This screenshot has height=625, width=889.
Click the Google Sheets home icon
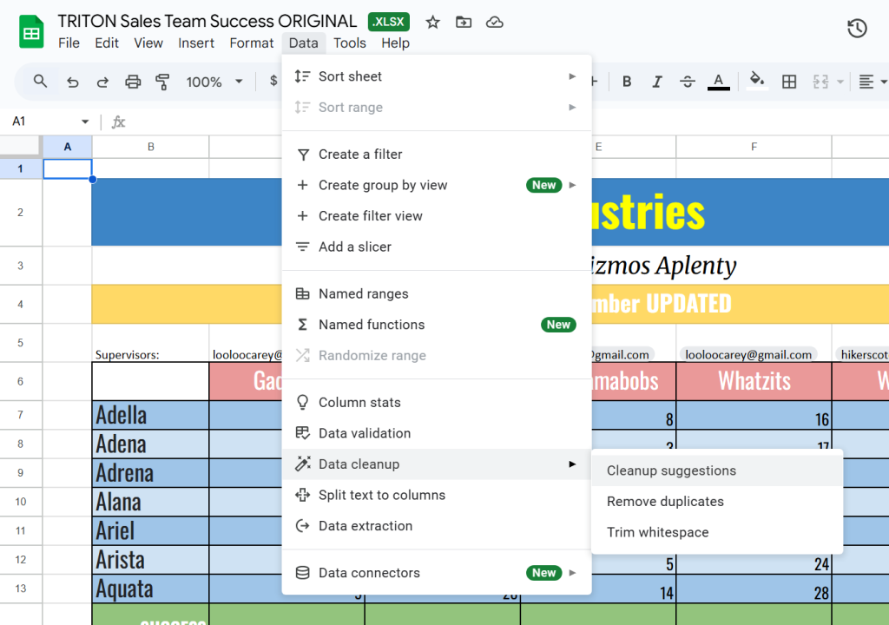click(x=31, y=32)
